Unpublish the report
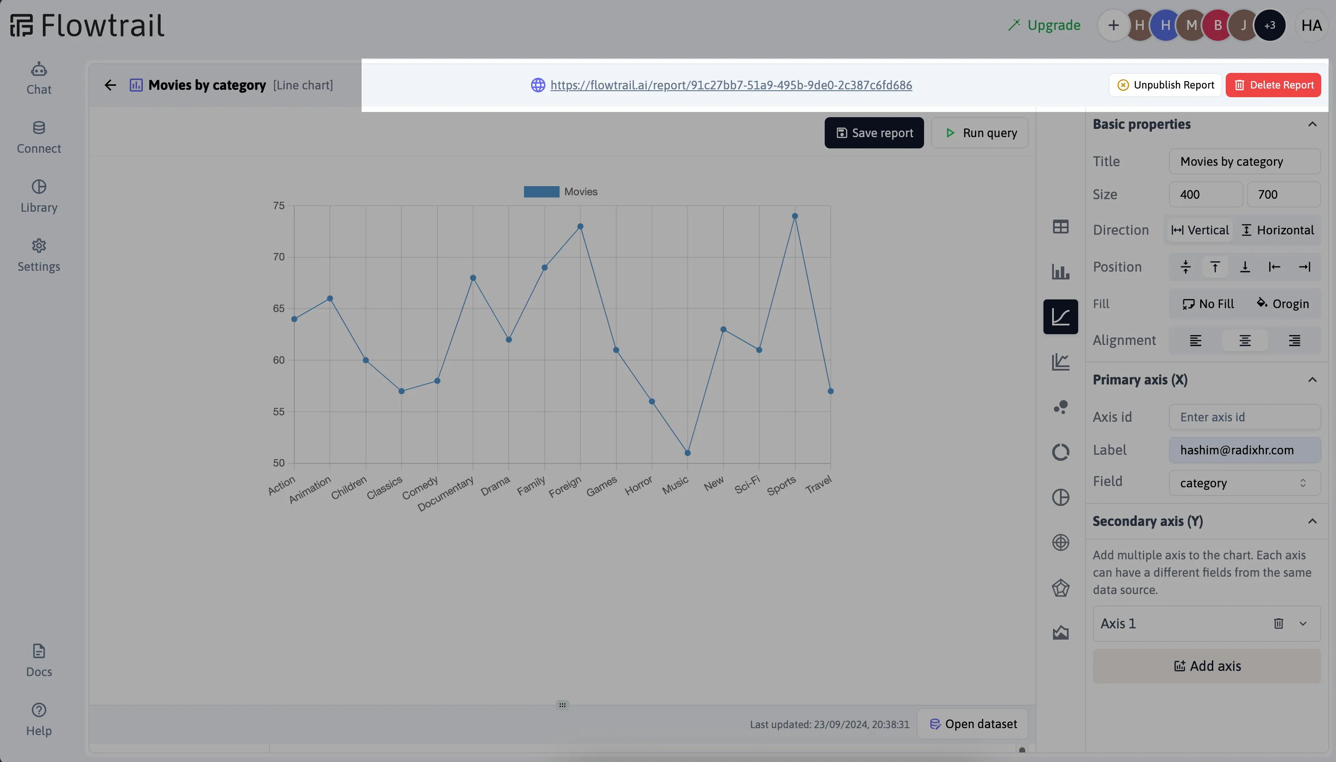 [1165, 85]
